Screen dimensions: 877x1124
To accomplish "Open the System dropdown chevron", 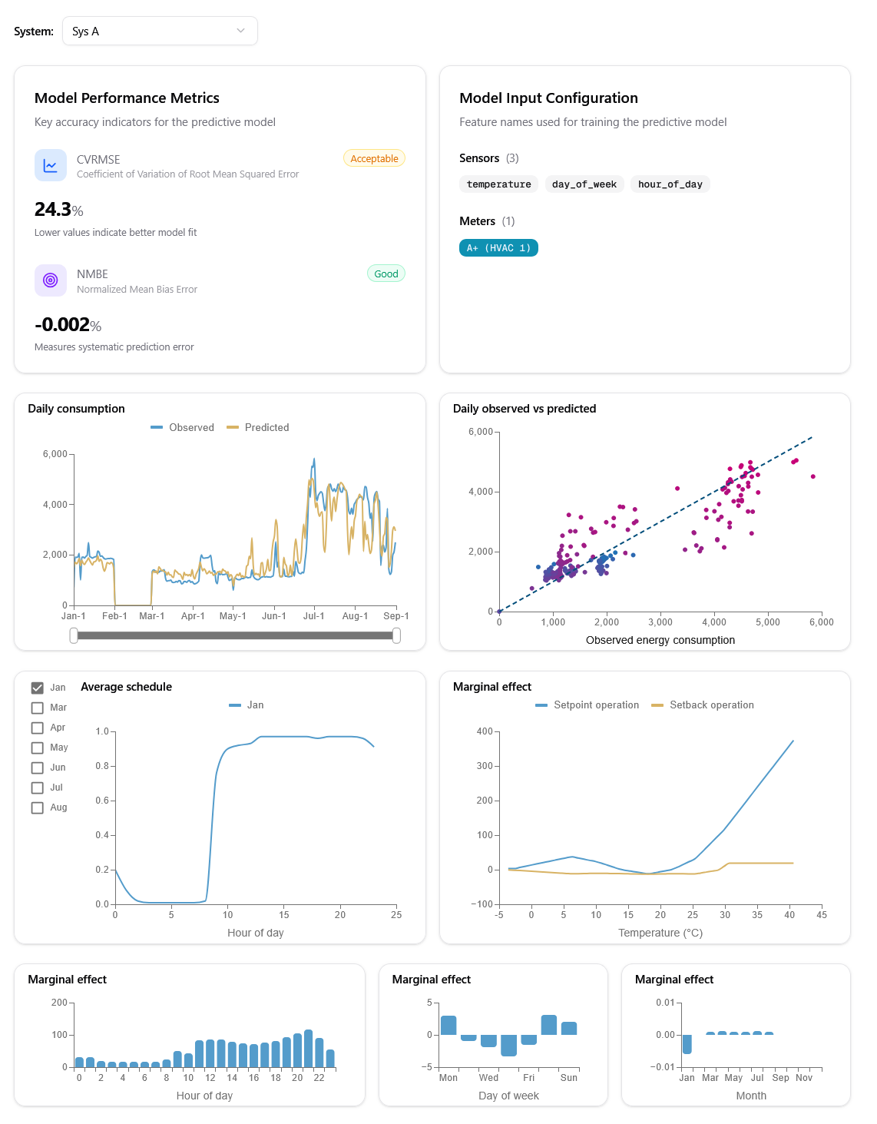I will coord(241,31).
